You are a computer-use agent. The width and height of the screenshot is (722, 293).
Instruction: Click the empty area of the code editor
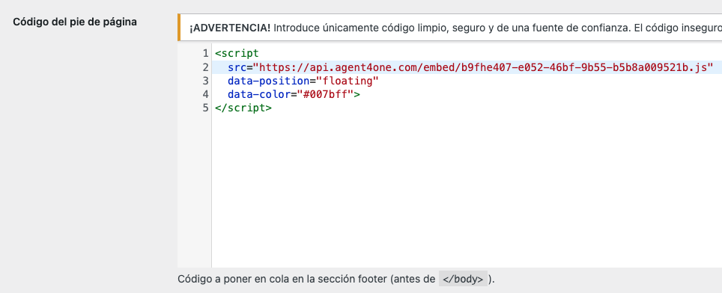point(466,191)
